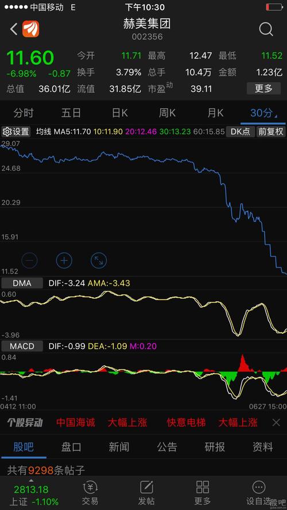Tap the 流值 31.85亿 value
Image resolution: width=287 pixels, height=510 pixels.
pos(125,88)
